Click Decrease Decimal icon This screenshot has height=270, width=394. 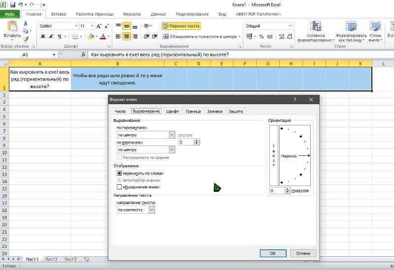click(290, 36)
